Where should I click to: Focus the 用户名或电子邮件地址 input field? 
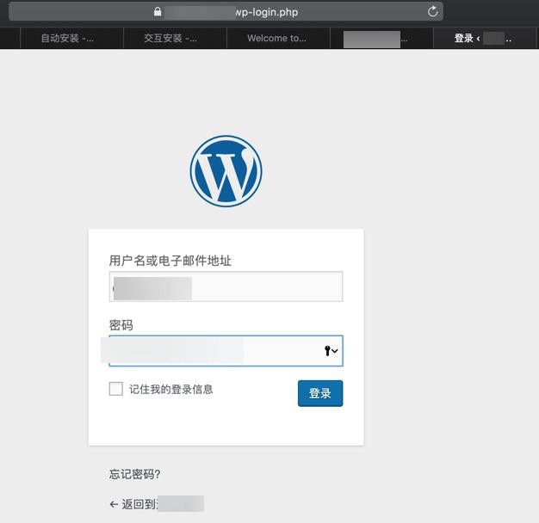[x=226, y=286]
